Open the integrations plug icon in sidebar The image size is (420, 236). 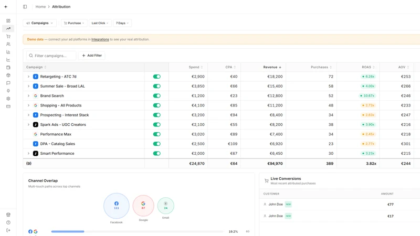coord(8,91)
